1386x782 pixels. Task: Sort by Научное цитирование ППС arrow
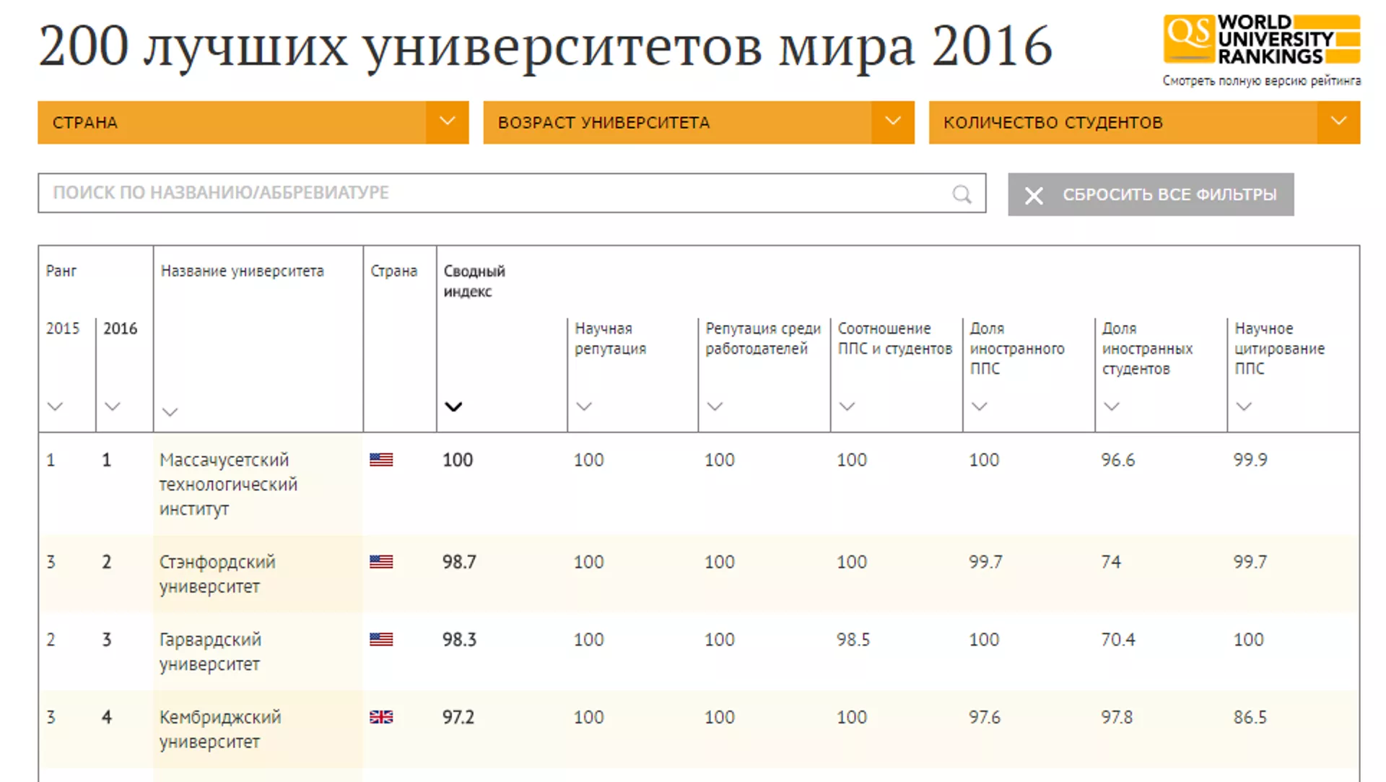pos(1244,407)
